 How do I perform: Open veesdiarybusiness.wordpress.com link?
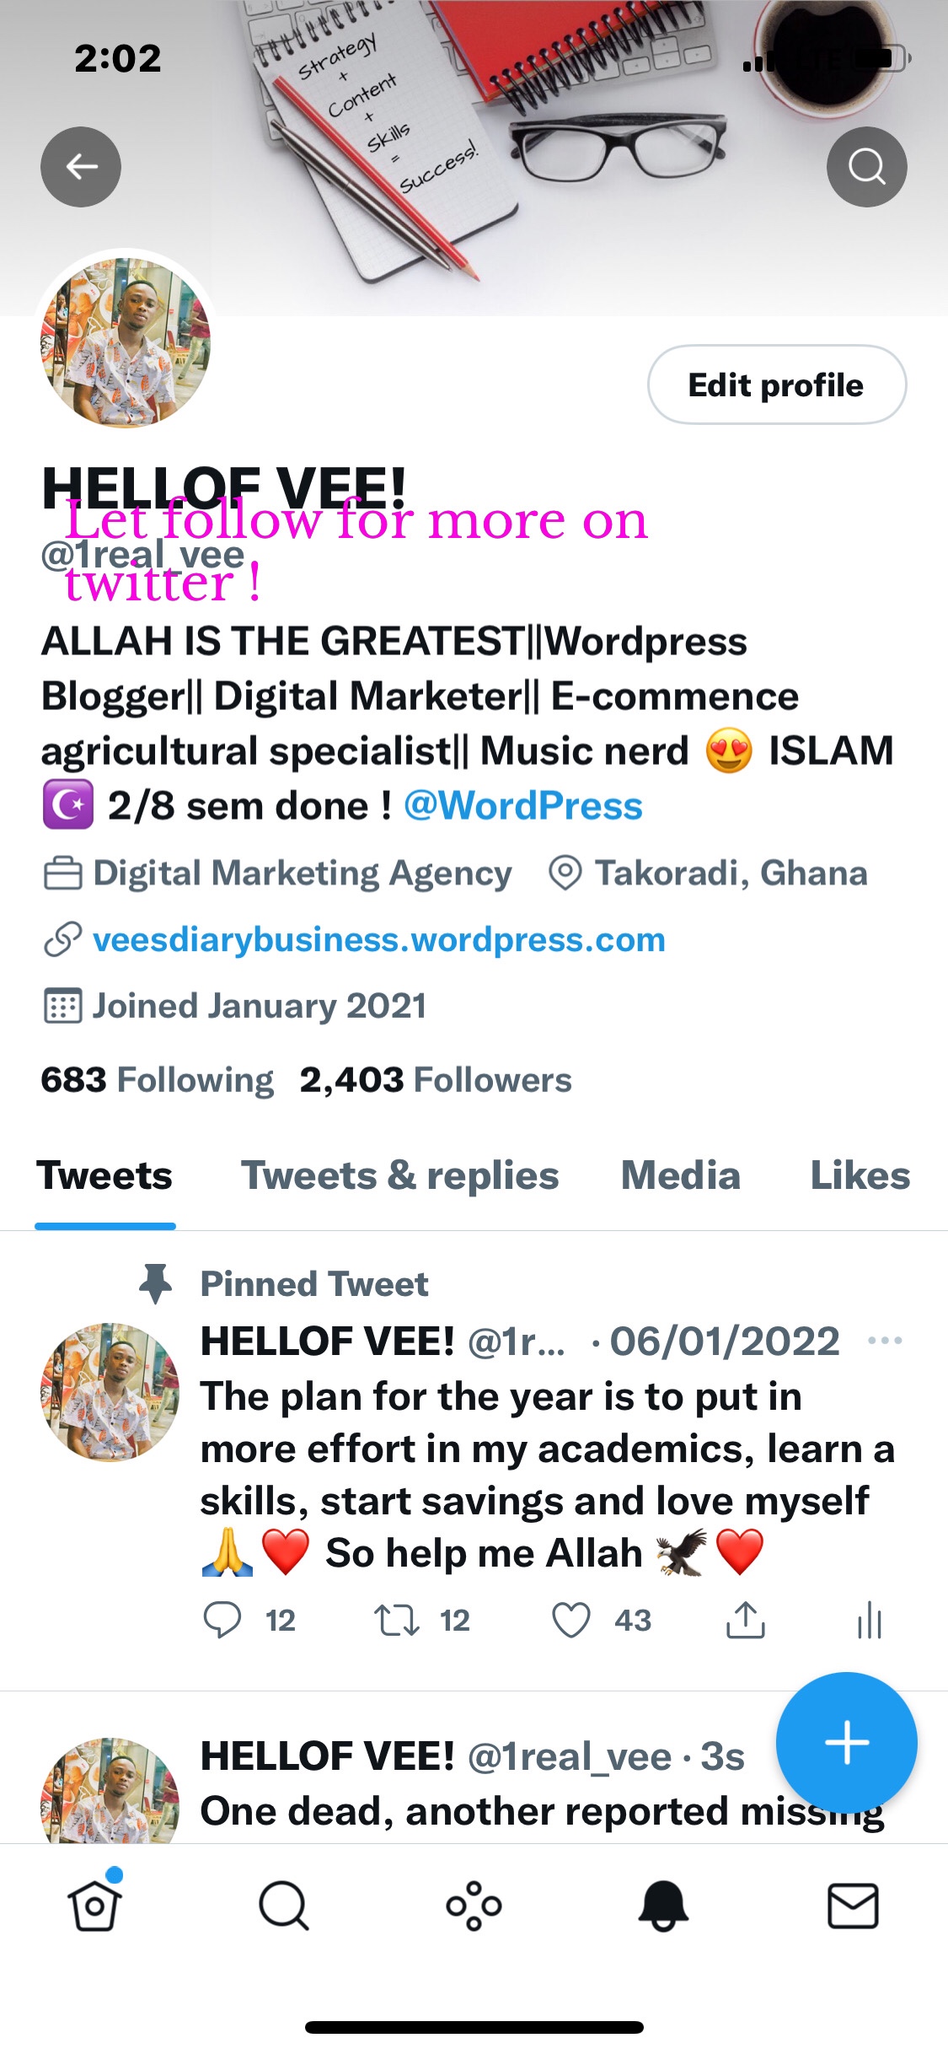click(379, 939)
